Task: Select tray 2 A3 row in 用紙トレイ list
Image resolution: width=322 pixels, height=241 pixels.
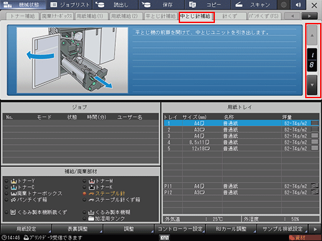Action: click(x=241, y=130)
